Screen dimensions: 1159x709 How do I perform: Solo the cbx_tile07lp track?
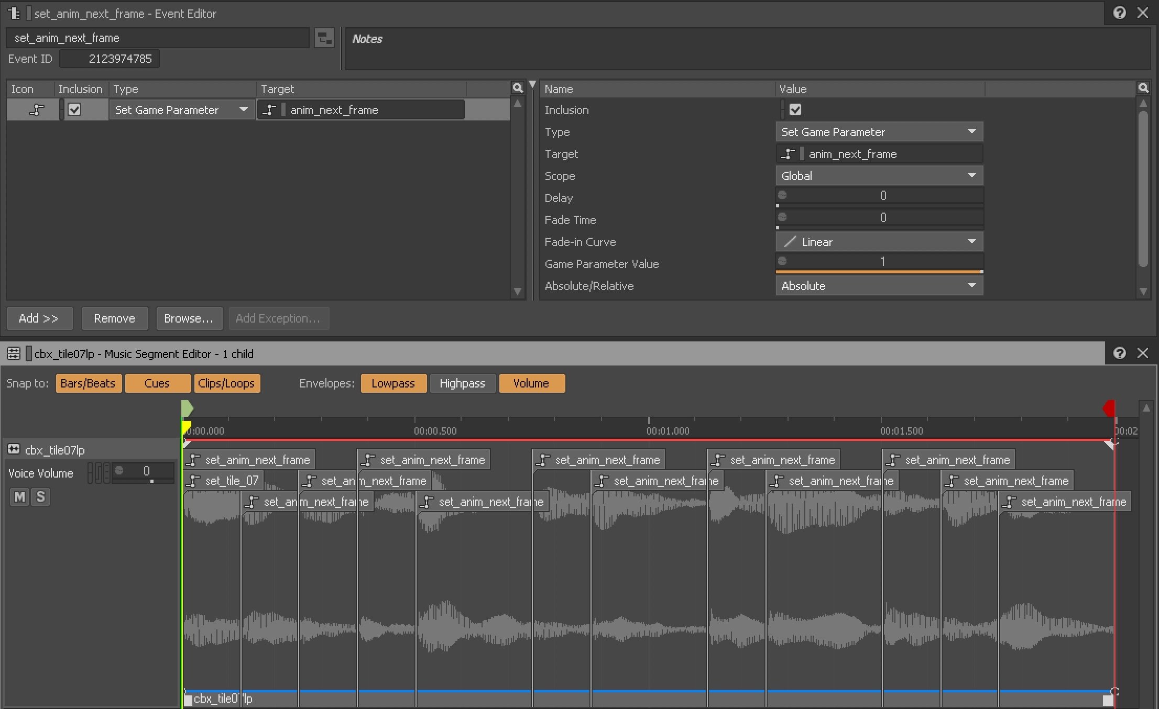point(41,496)
